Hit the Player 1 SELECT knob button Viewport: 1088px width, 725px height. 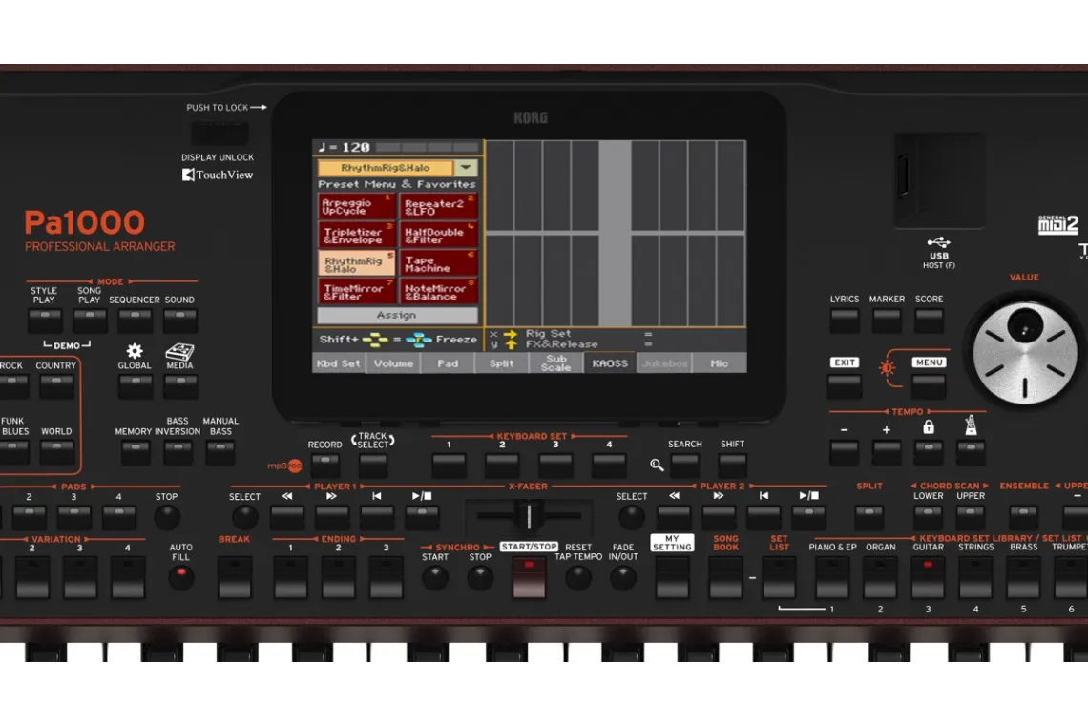pyautogui.click(x=244, y=518)
